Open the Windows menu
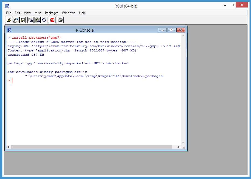251x179 pixels. point(68,13)
